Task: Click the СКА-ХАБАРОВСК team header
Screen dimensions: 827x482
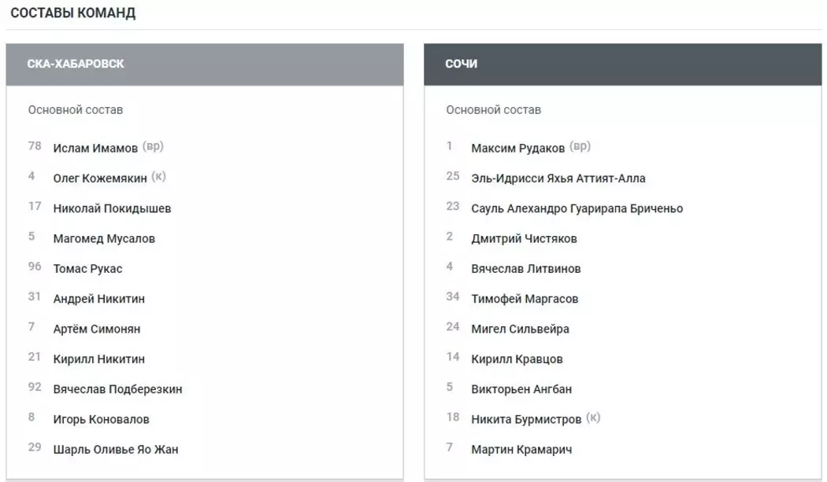Action: pyautogui.click(x=76, y=64)
